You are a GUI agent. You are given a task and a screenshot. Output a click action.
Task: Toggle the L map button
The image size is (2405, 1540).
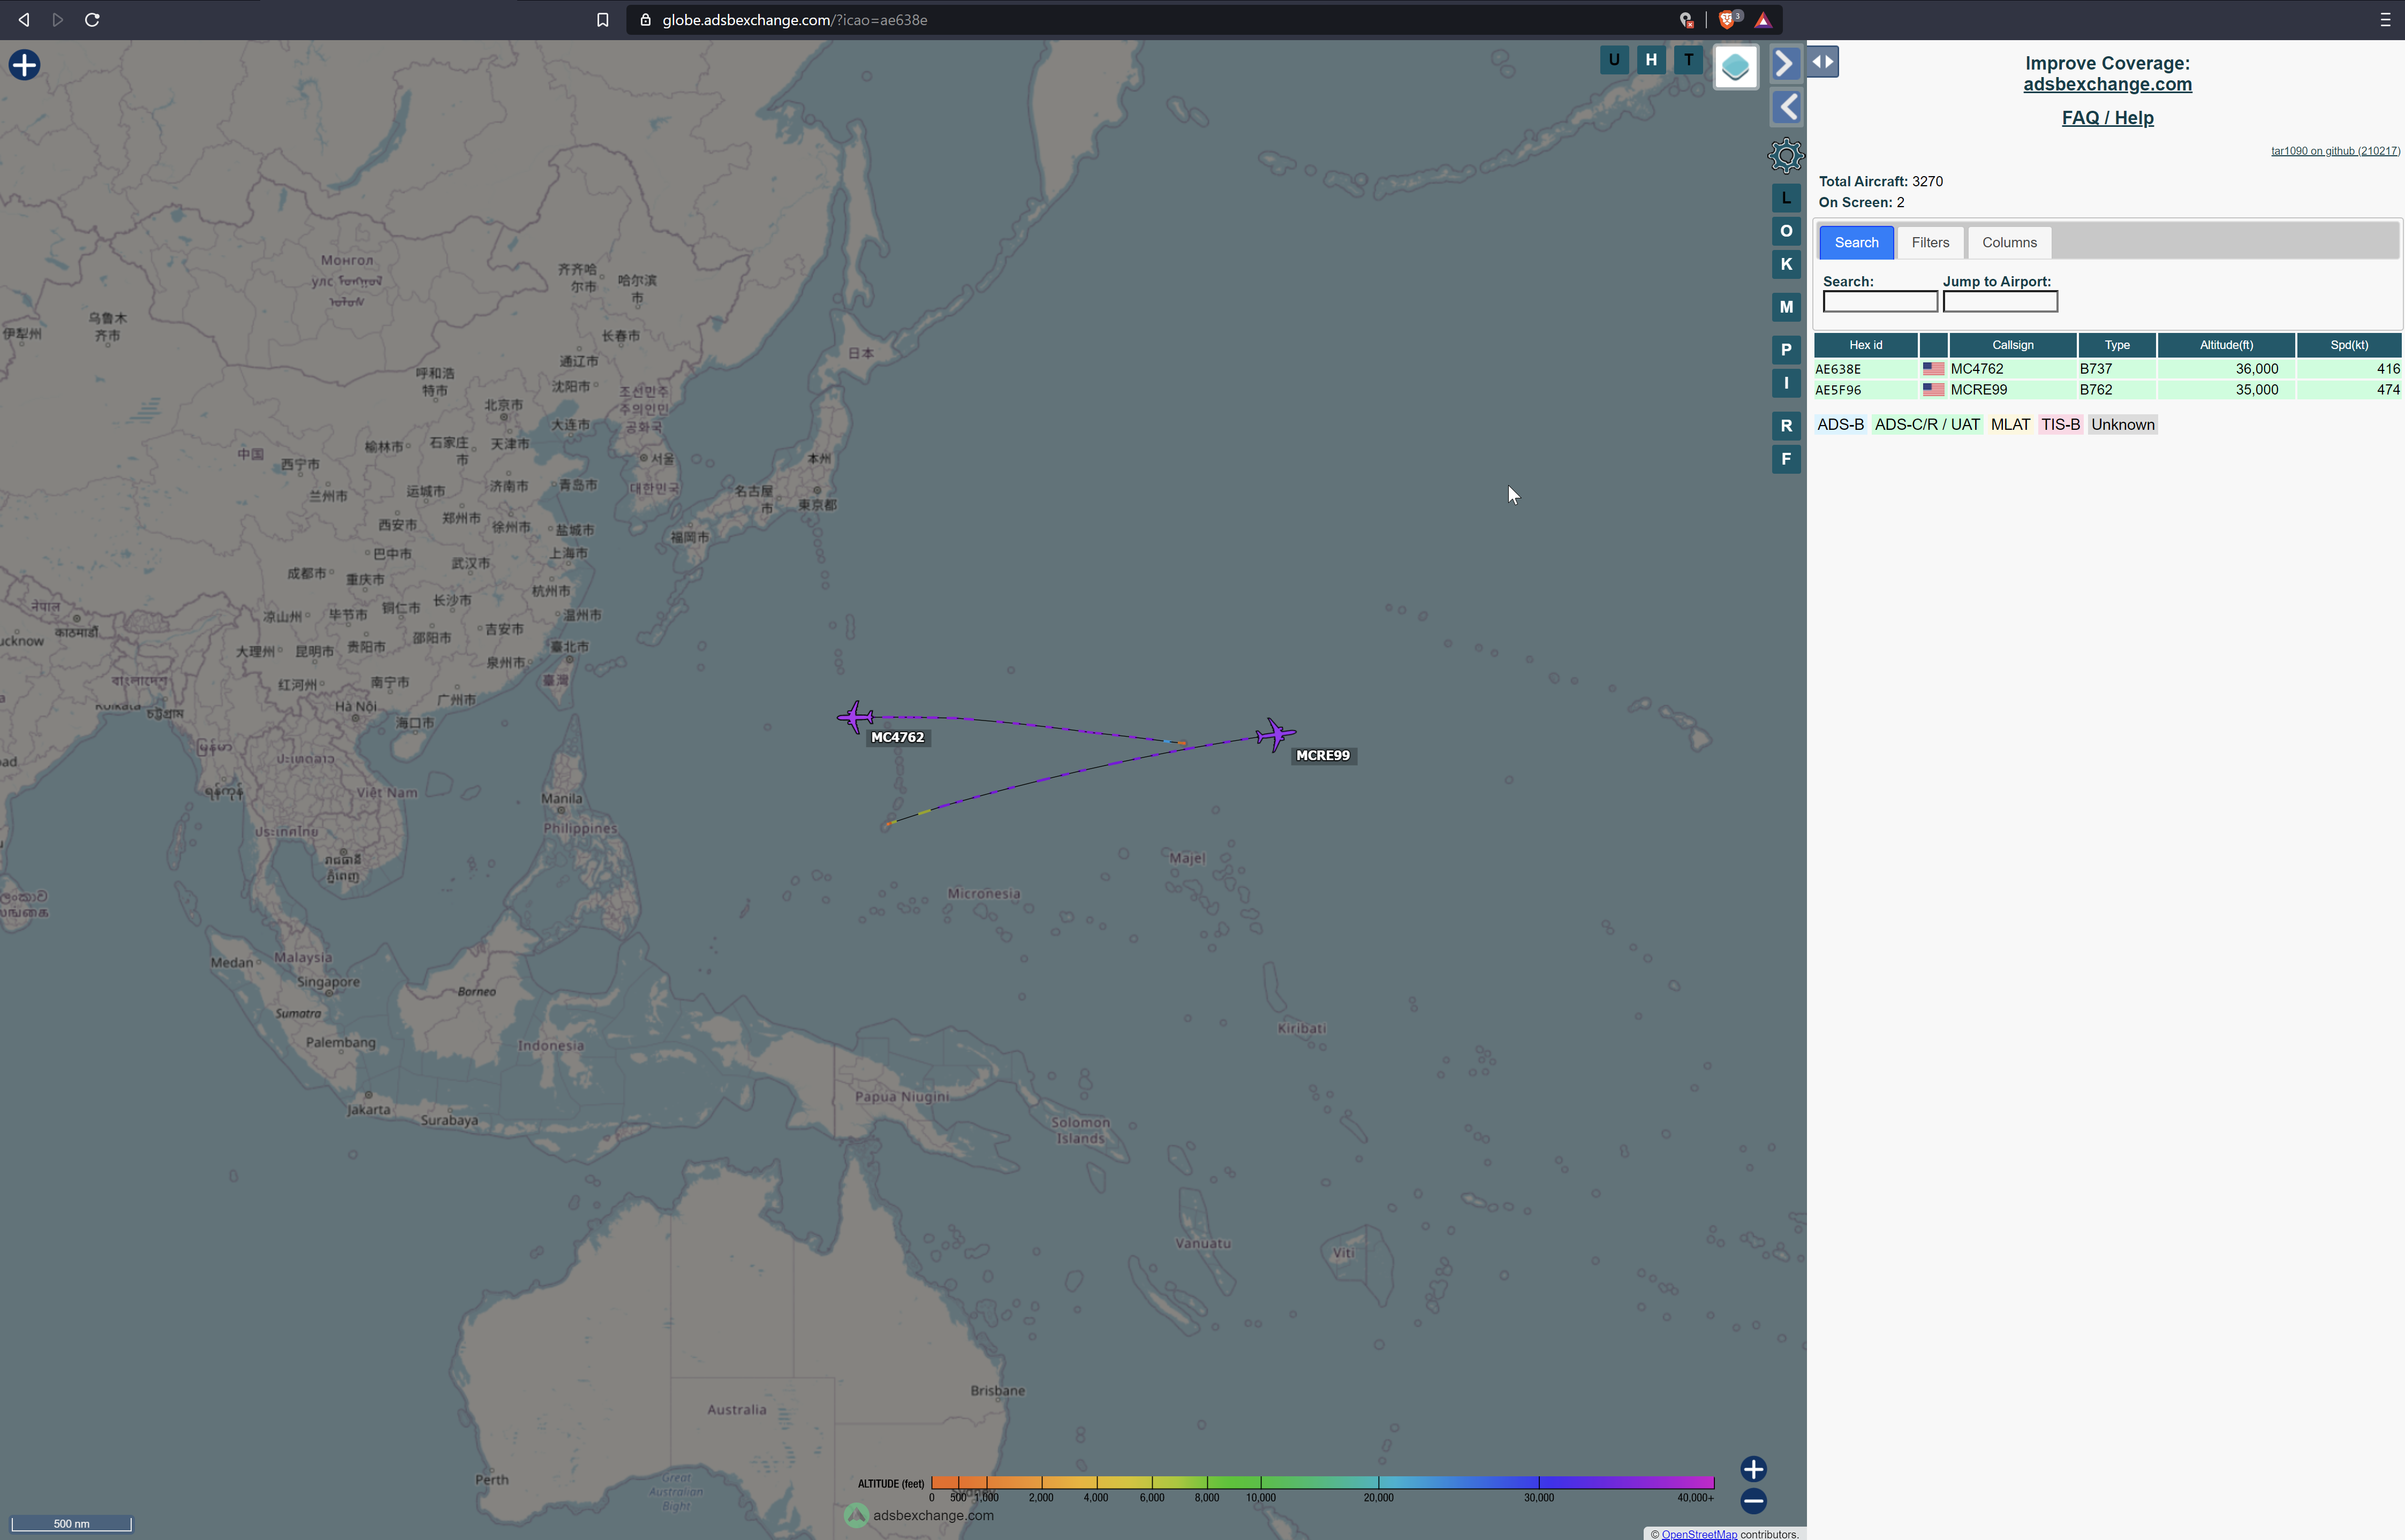1786,198
